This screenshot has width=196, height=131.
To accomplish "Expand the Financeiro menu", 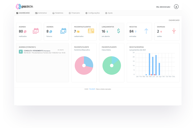I will (x=74, y=13).
